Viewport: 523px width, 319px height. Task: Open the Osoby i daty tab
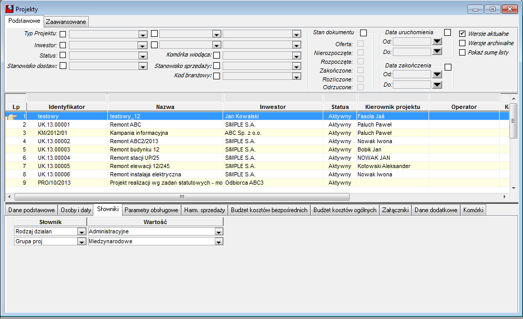(76, 210)
